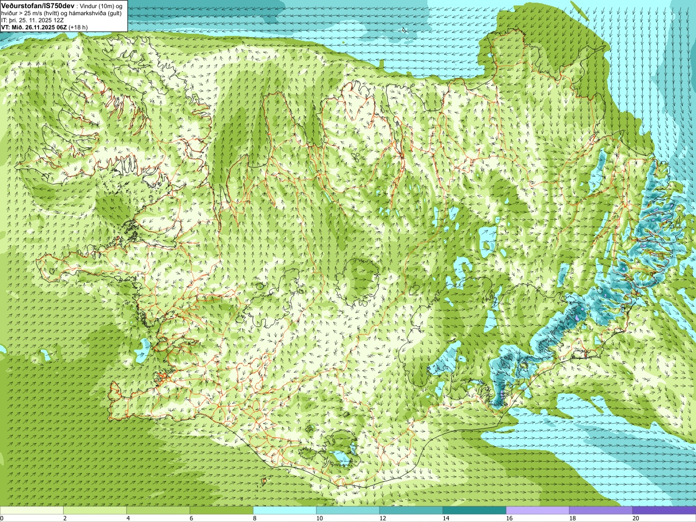The image size is (696, 522).
Task: Click legend tick label "16"
Action: click(x=509, y=518)
